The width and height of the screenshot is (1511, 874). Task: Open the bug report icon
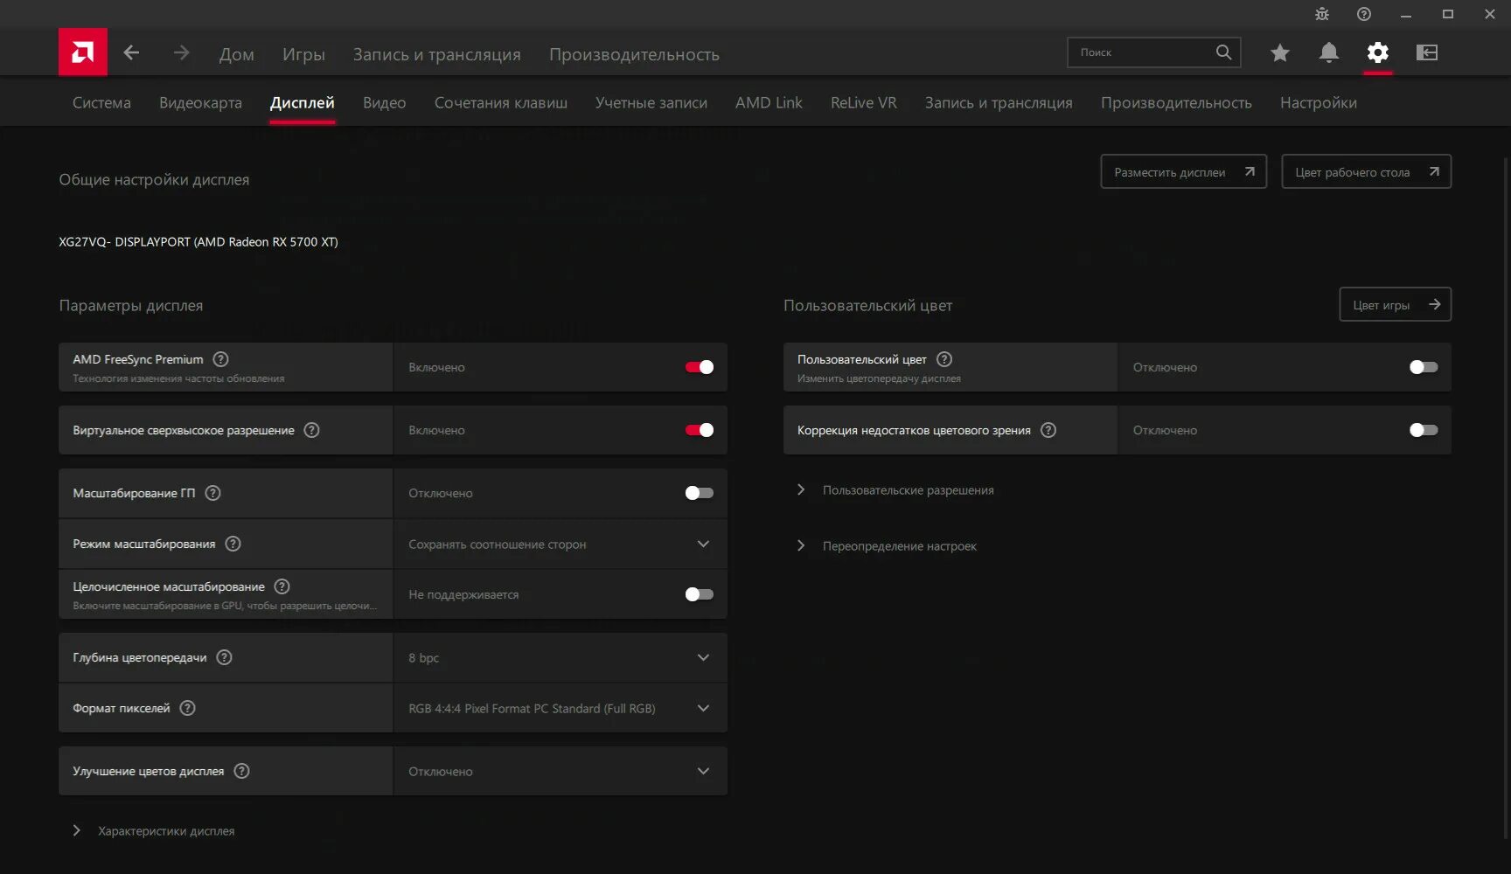click(1321, 14)
